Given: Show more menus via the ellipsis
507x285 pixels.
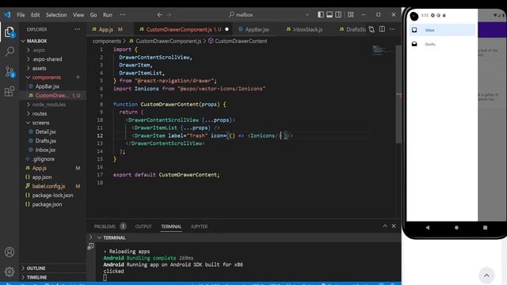Looking at the screenshot, I should (123, 15).
